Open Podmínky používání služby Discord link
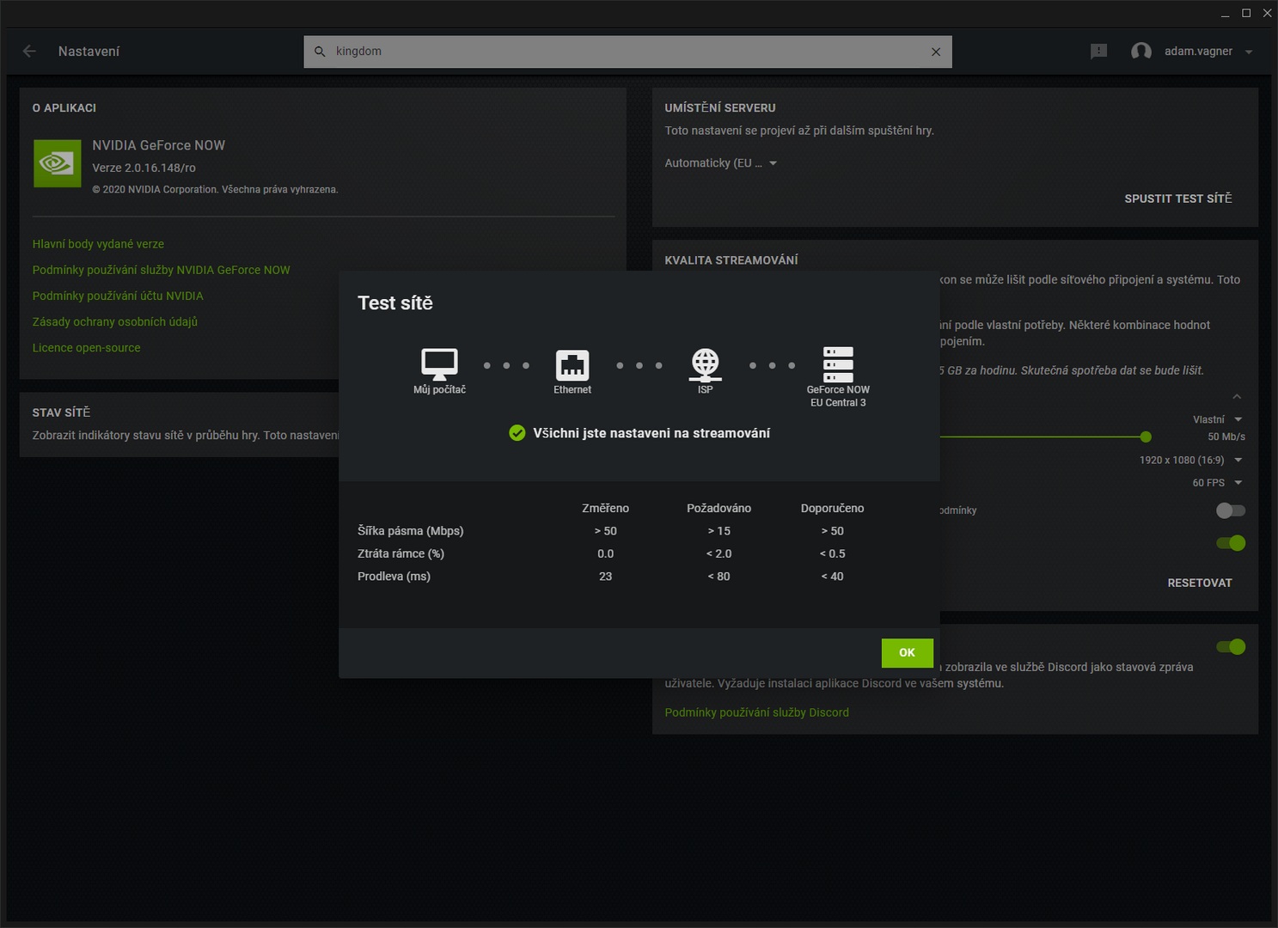Screen dimensions: 1278x928 pyautogui.click(x=756, y=712)
